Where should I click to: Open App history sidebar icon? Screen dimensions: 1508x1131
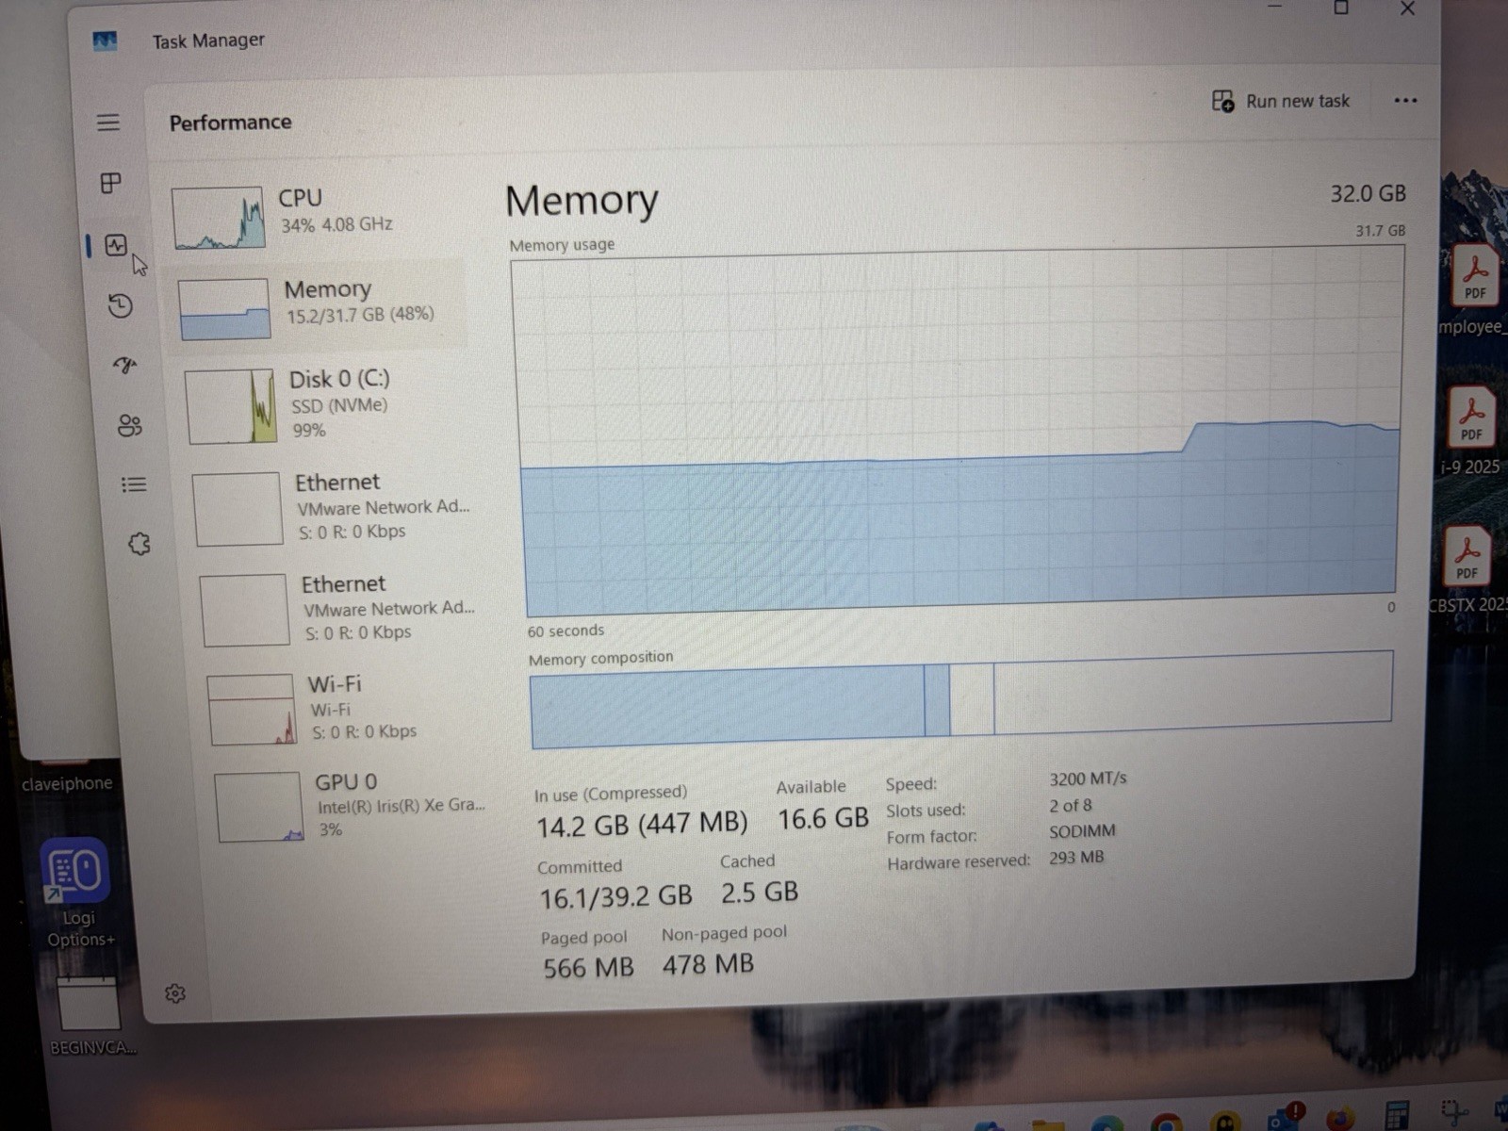pos(120,305)
